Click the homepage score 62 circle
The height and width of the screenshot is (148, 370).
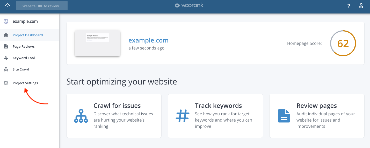point(343,43)
